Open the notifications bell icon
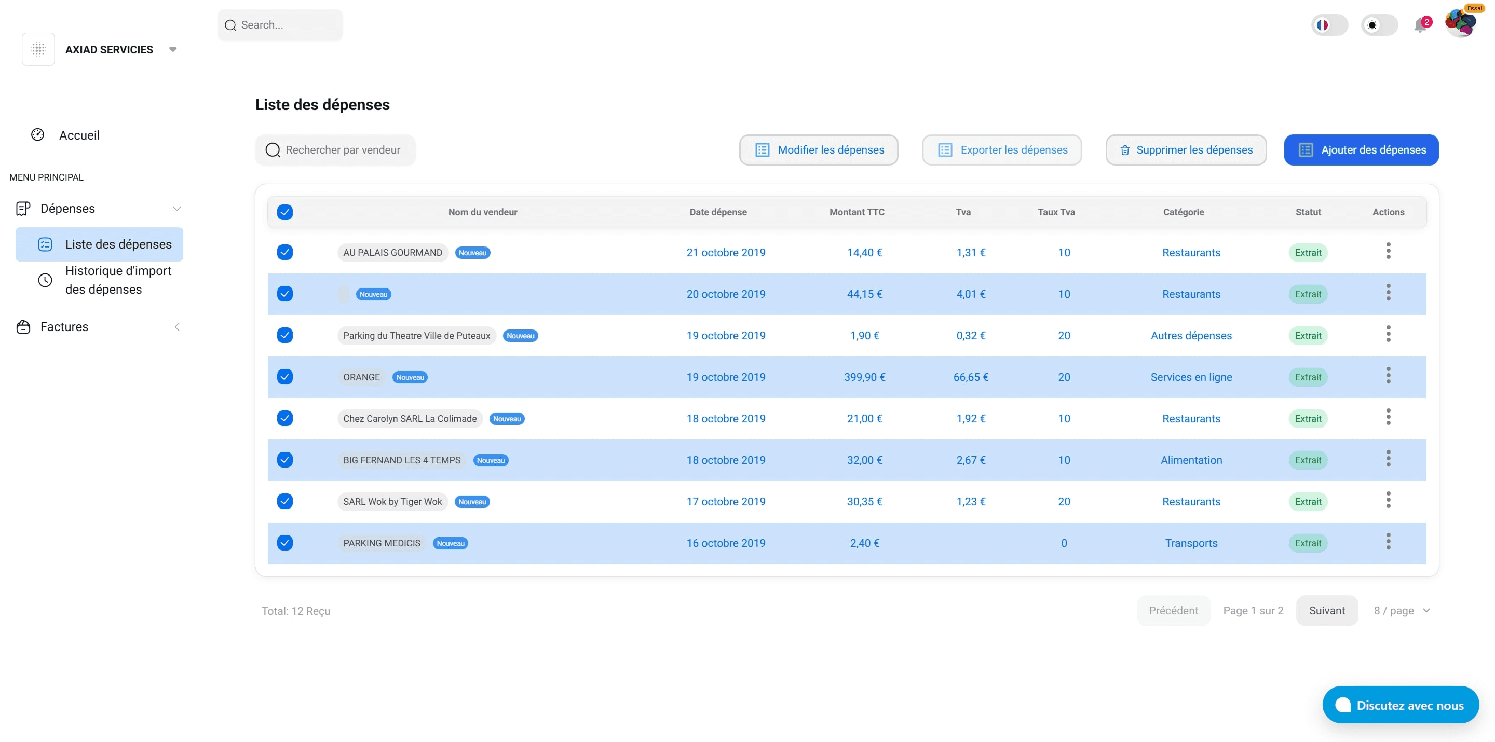 click(1420, 25)
